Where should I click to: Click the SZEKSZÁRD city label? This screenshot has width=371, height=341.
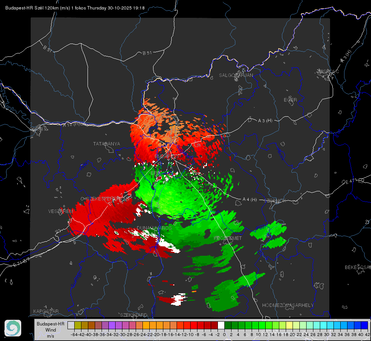(134, 315)
